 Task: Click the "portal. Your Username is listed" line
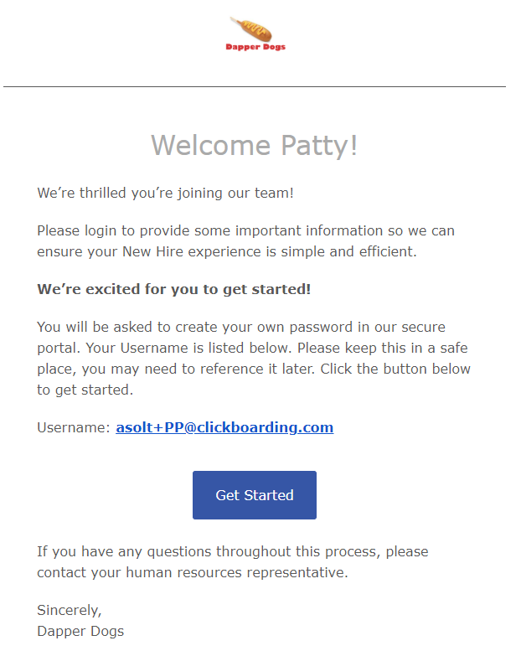pos(254,348)
